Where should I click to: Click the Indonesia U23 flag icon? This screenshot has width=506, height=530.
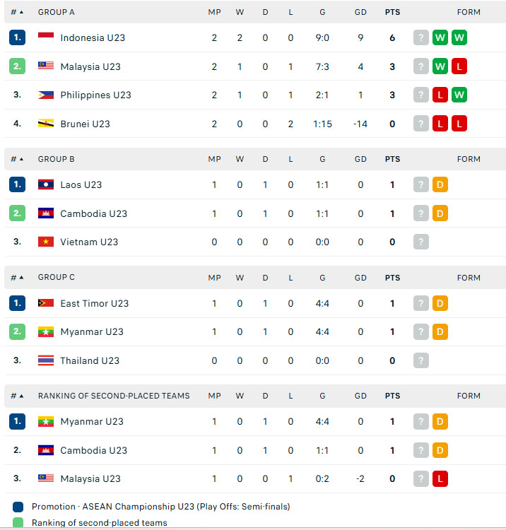coord(46,37)
